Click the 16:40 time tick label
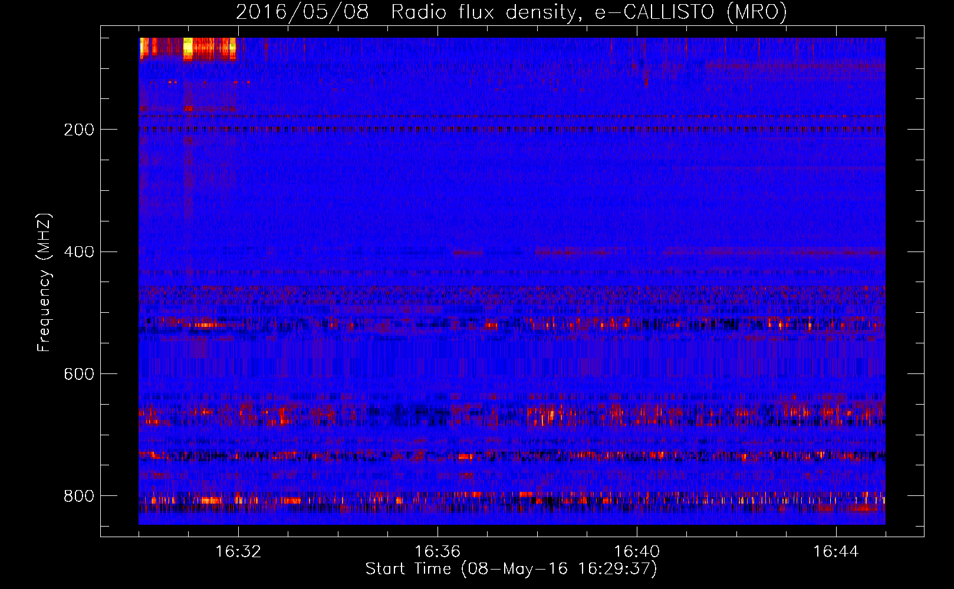 point(637,552)
